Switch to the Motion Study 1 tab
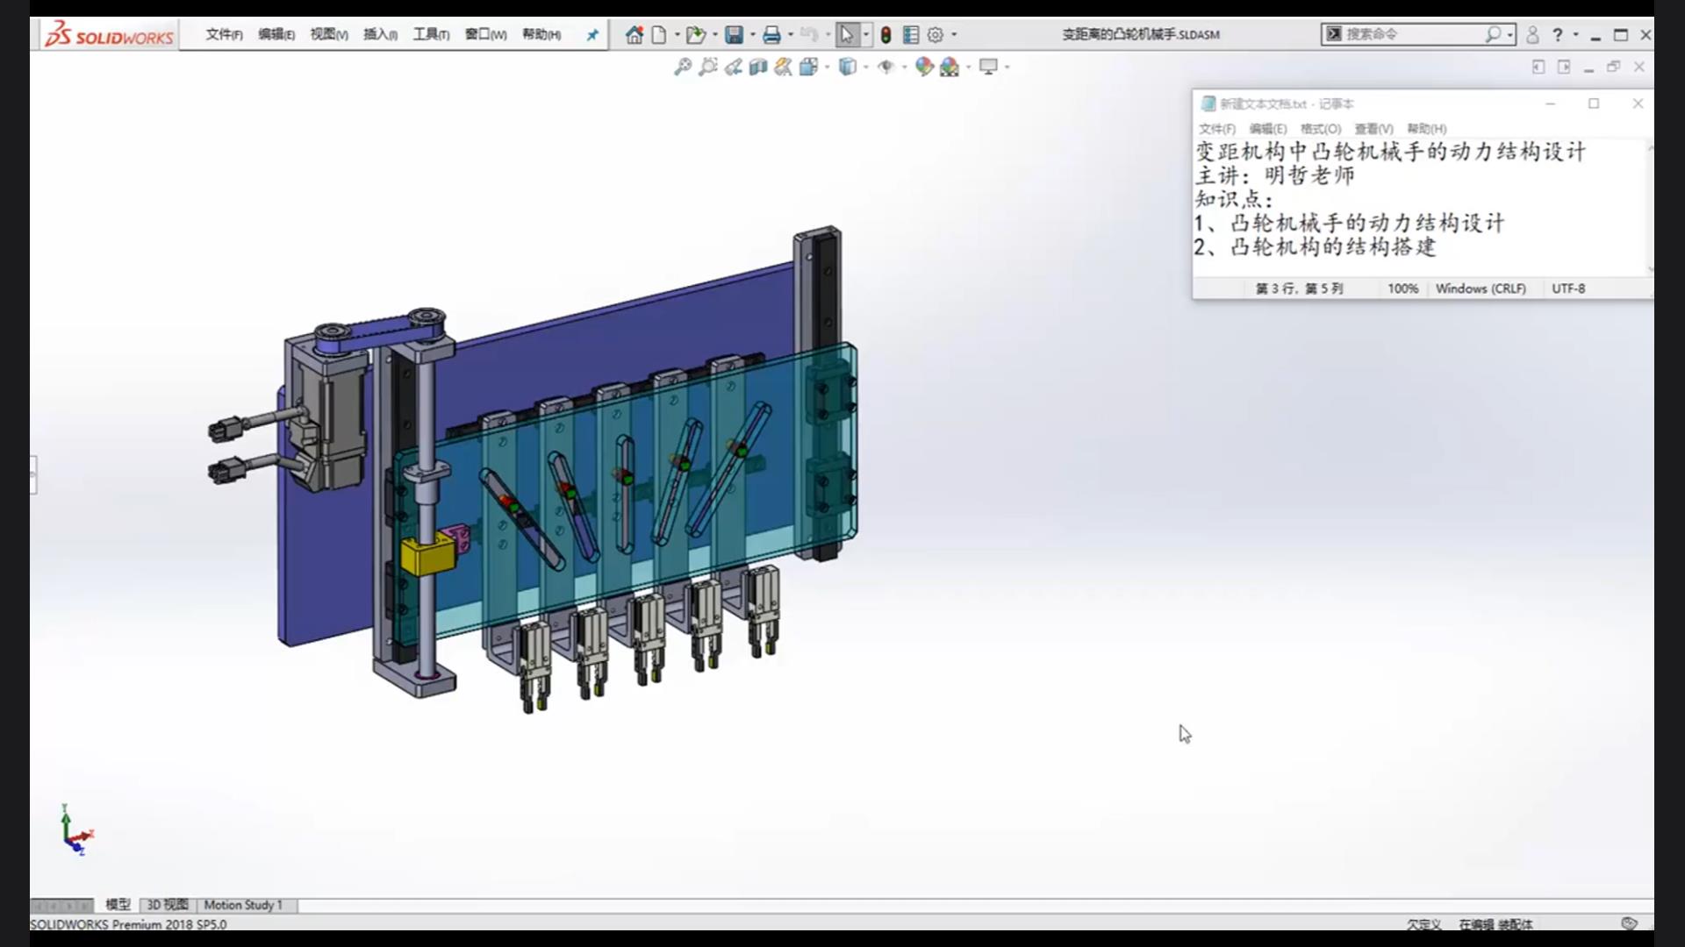The height and width of the screenshot is (947, 1685). click(x=243, y=904)
